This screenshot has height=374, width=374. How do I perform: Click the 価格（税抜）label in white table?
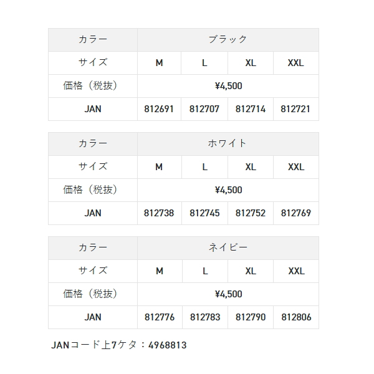92,190
